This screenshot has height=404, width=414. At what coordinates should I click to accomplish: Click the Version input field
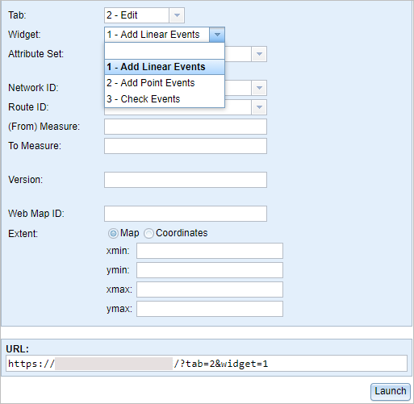pyautogui.click(x=186, y=180)
